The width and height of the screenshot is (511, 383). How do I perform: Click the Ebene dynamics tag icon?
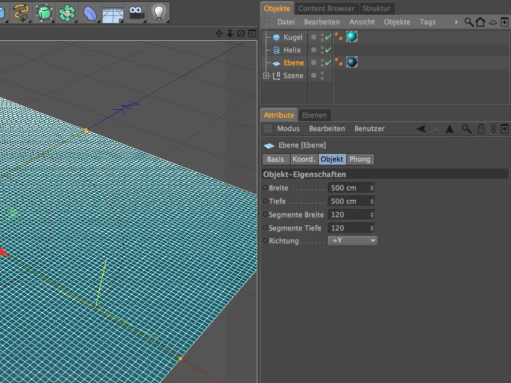(339, 62)
